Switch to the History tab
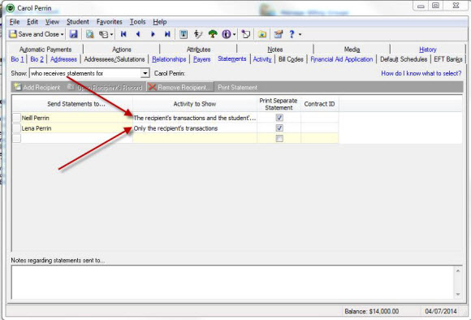471x320 pixels. pyautogui.click(x=428, y=50)
